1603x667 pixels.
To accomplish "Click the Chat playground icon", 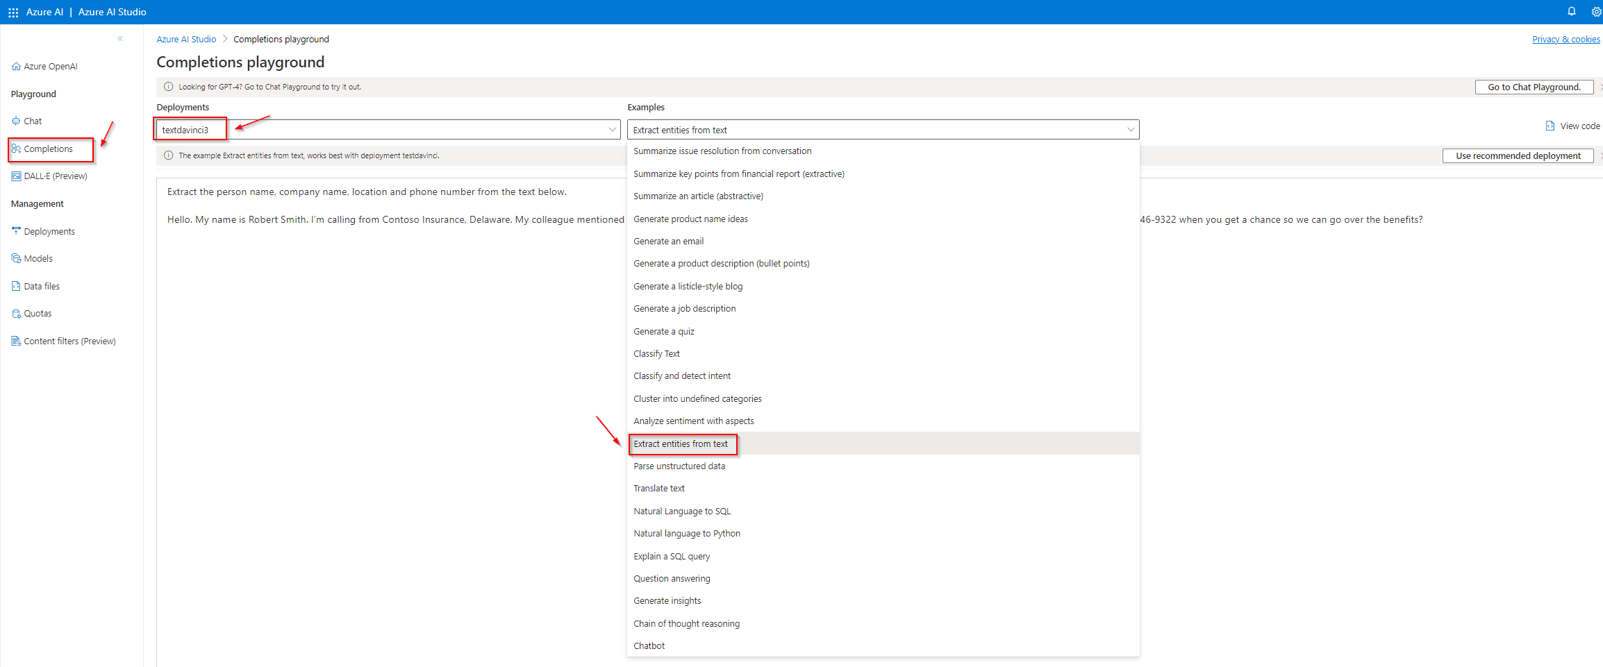I will (x=16, y=121).
